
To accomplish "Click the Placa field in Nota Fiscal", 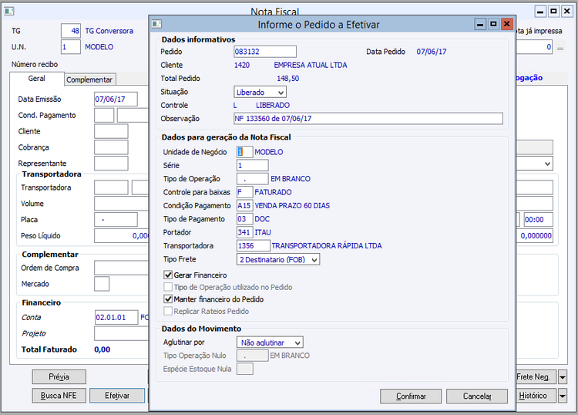I will pos(116,220).
